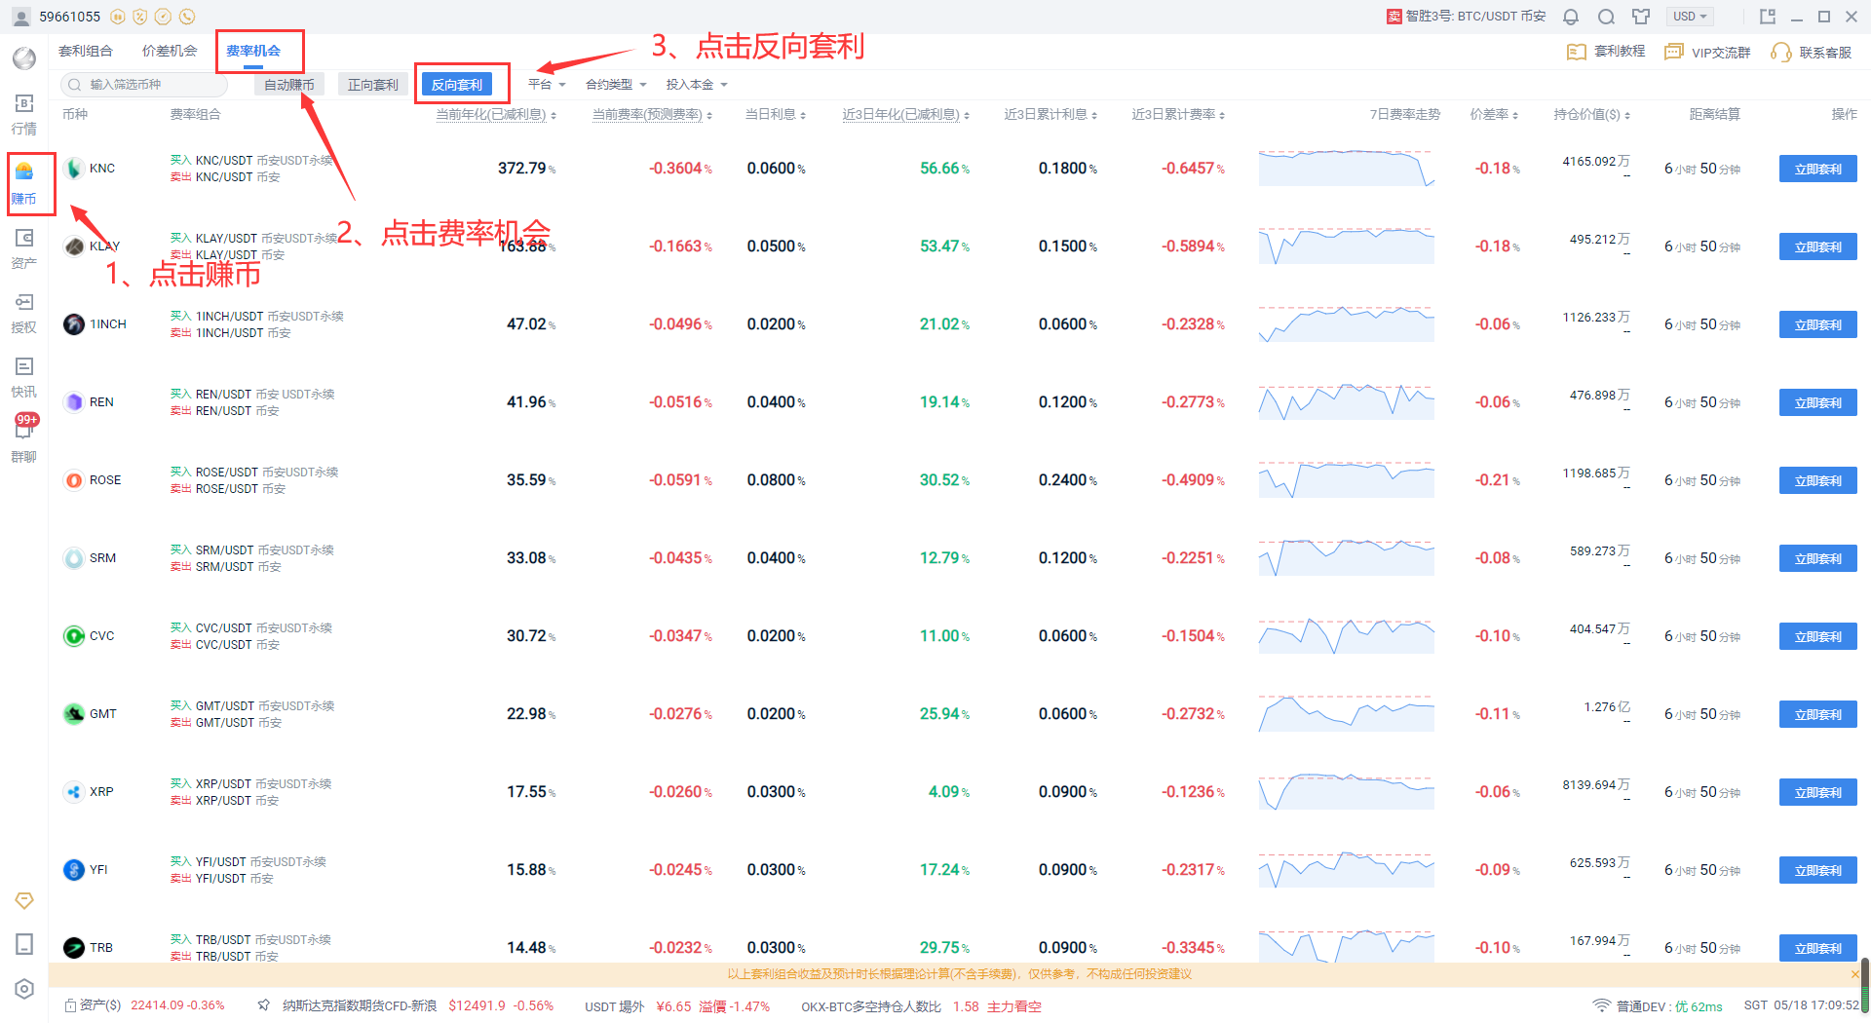Open 授权 in the sidebar
The image size is (1871, 1023).
[x=24, y=313]
